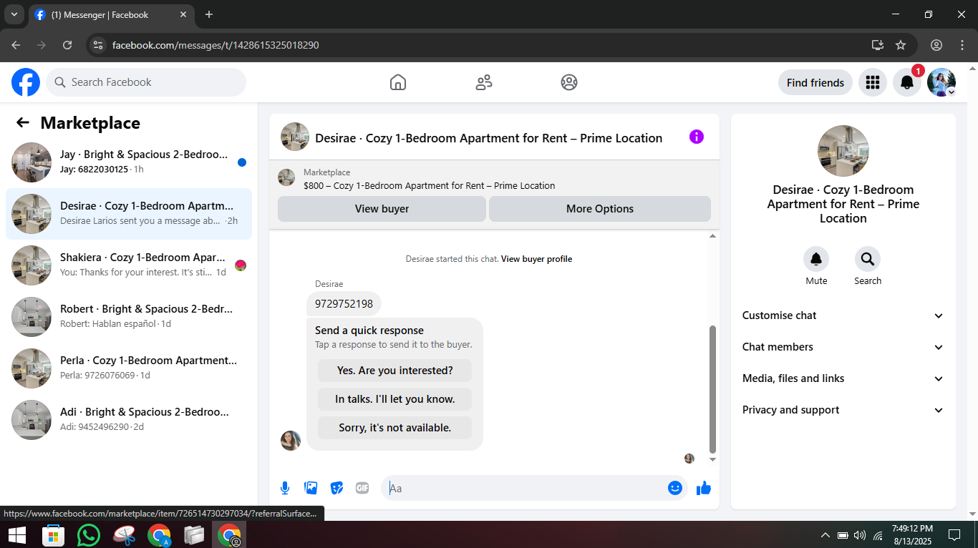Show hidden system tray icons

(x=825, y=534)
